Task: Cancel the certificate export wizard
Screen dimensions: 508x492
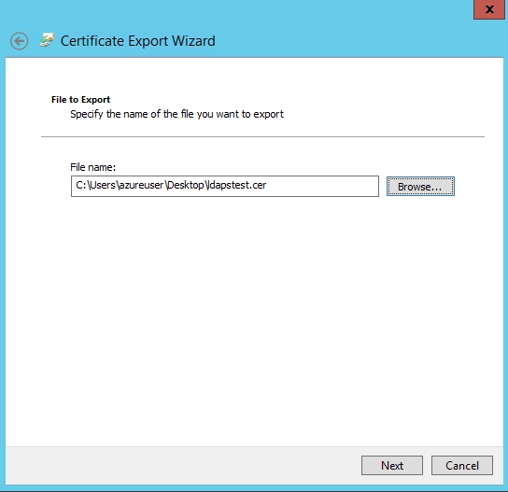Action: tap(462, 466)
